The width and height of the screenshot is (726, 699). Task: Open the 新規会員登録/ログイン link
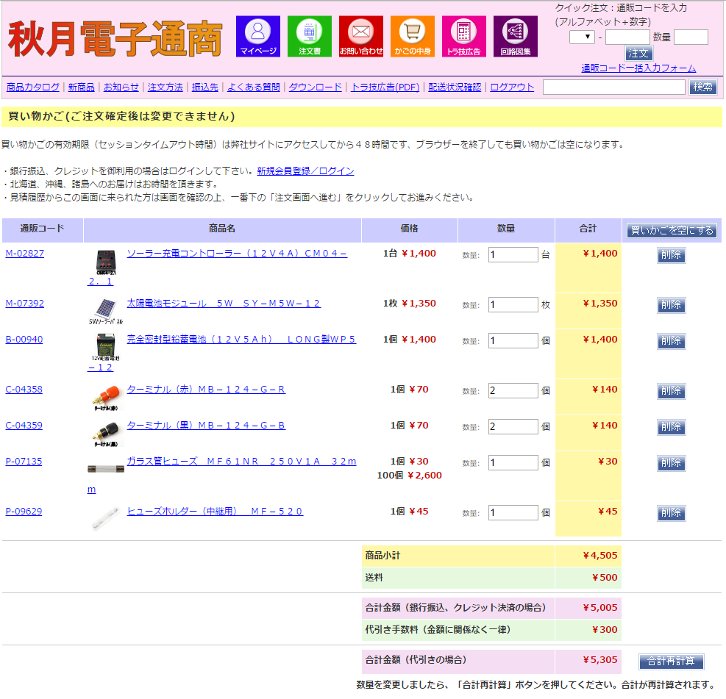pos(305,171)
